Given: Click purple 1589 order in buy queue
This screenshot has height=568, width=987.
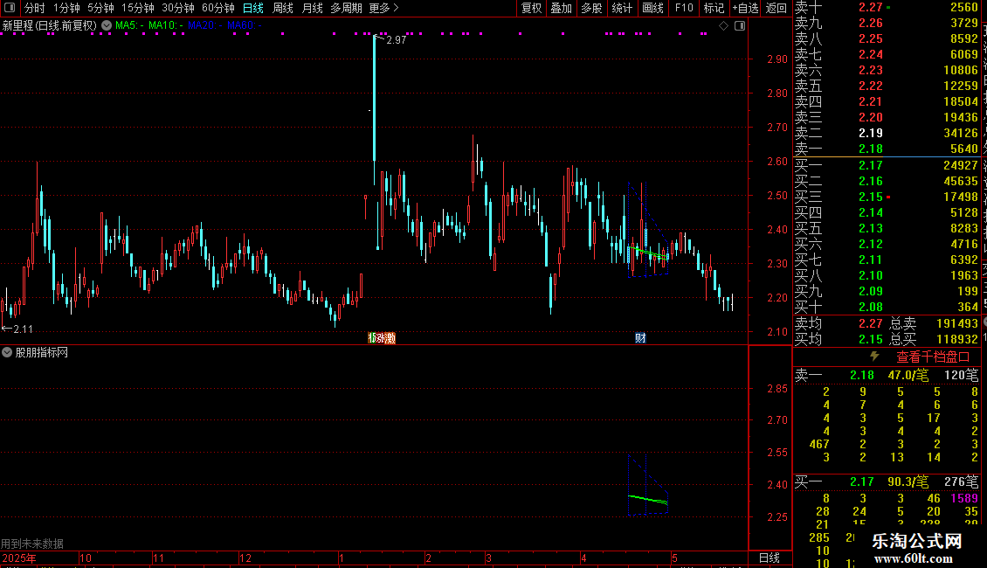Looking at the screenshot, I should (964, 498).
